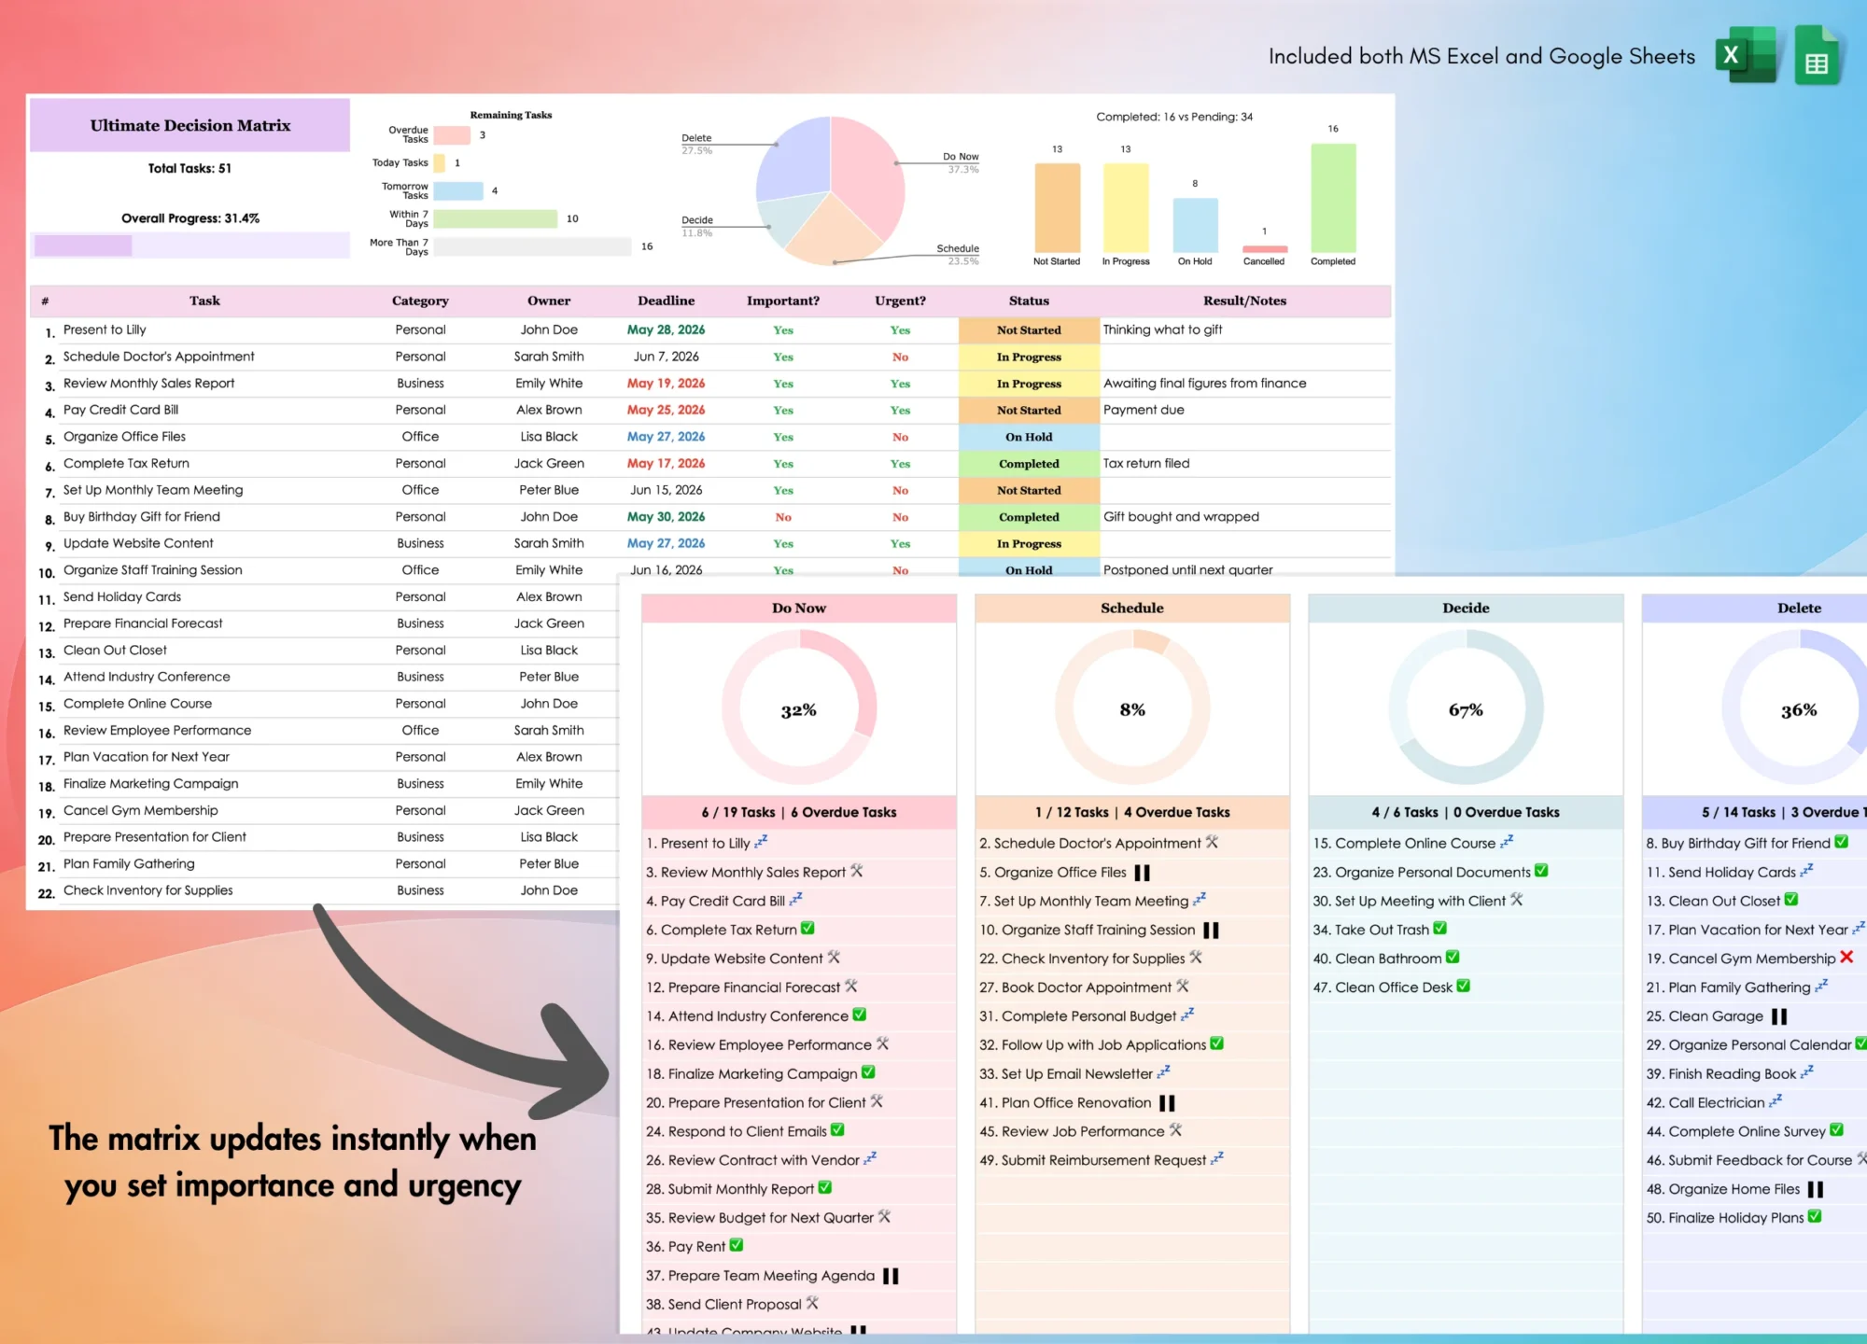Viewport: 1867px width, 1344px height.
Task: Click green check beside Organize Personal Documents
Action: pos(1541,871)
